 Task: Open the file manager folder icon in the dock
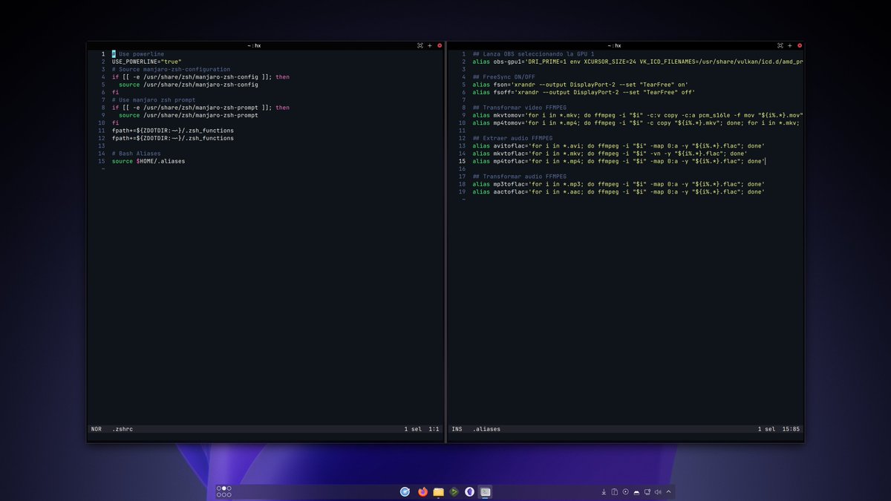[439, 491]
